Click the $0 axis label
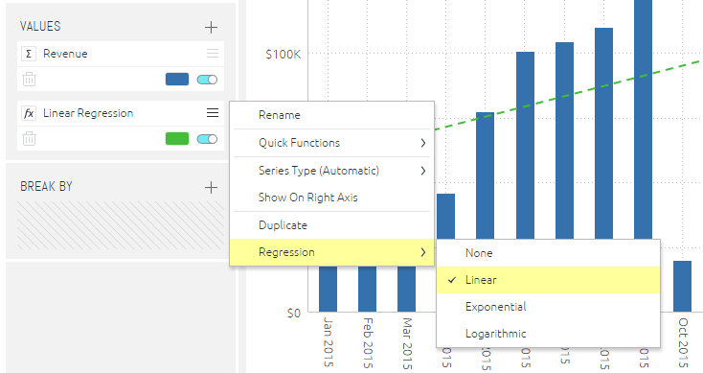The width and height of the screenshot is (703, 373). pyautogui.click(x=294, y=314)
